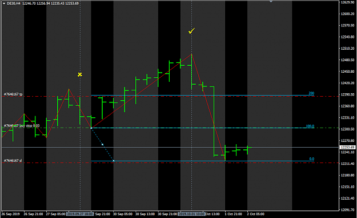Image resolution: width=357 pixels, height=218 pixels.
Task: Click the 12091.70 price scale label
Action: click(x=347, y=210)
